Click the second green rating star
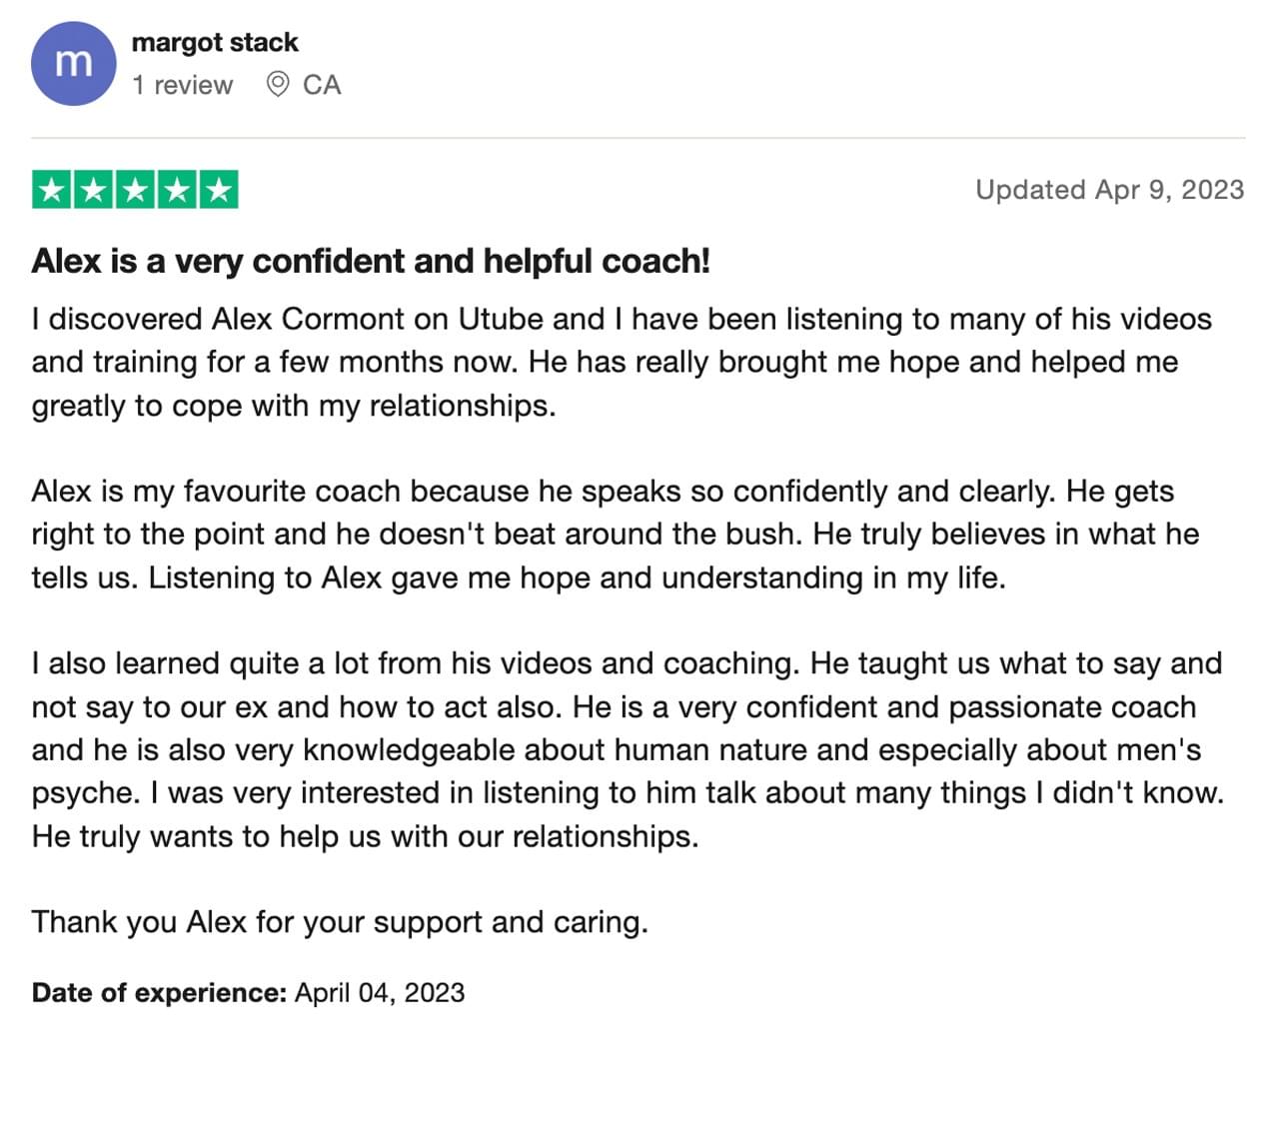This screenshot has height=1127, width=1279. [x=94, y=190]
